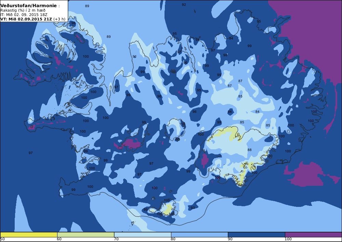
Task: Click the 'Veðurstofan/Harmonie' title text
Action: (29, 6)
